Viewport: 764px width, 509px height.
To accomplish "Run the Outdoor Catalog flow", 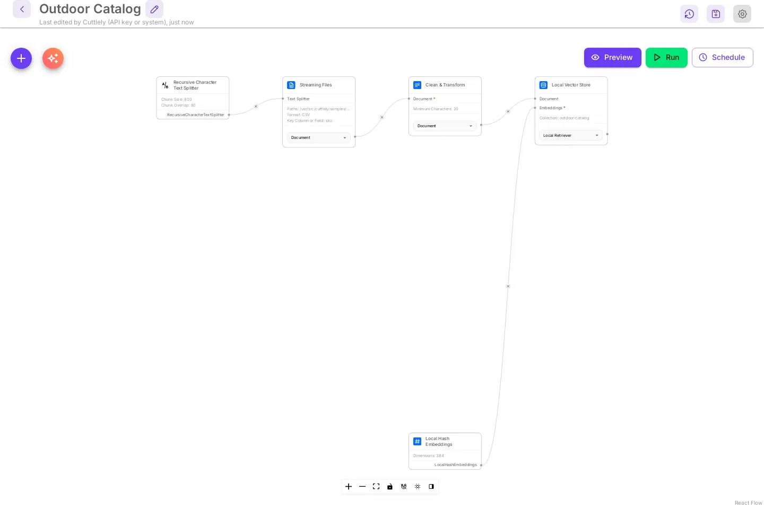I will [x=666, y=57].
